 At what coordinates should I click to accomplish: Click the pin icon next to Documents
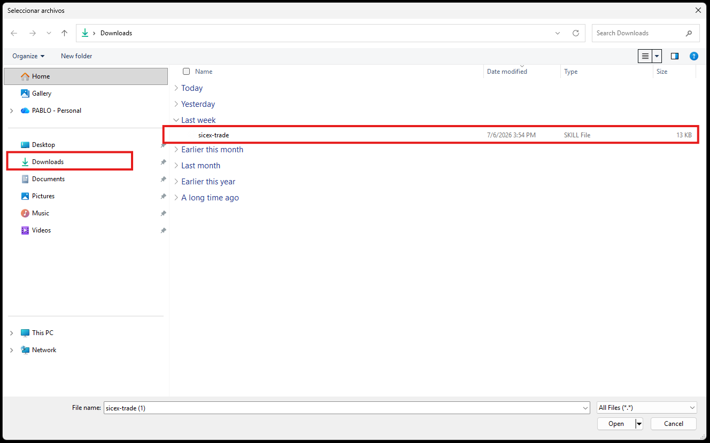pyautogui.click(x=163, y=179)
